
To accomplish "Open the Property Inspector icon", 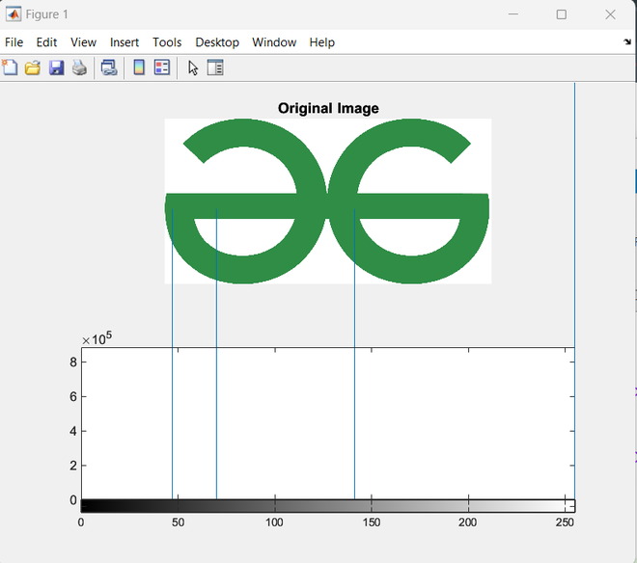I will (215, 67).
